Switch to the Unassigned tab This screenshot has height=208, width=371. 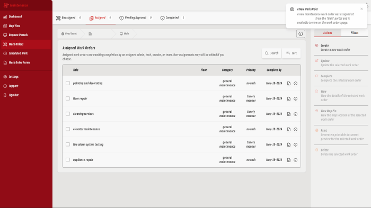[68, 17]
